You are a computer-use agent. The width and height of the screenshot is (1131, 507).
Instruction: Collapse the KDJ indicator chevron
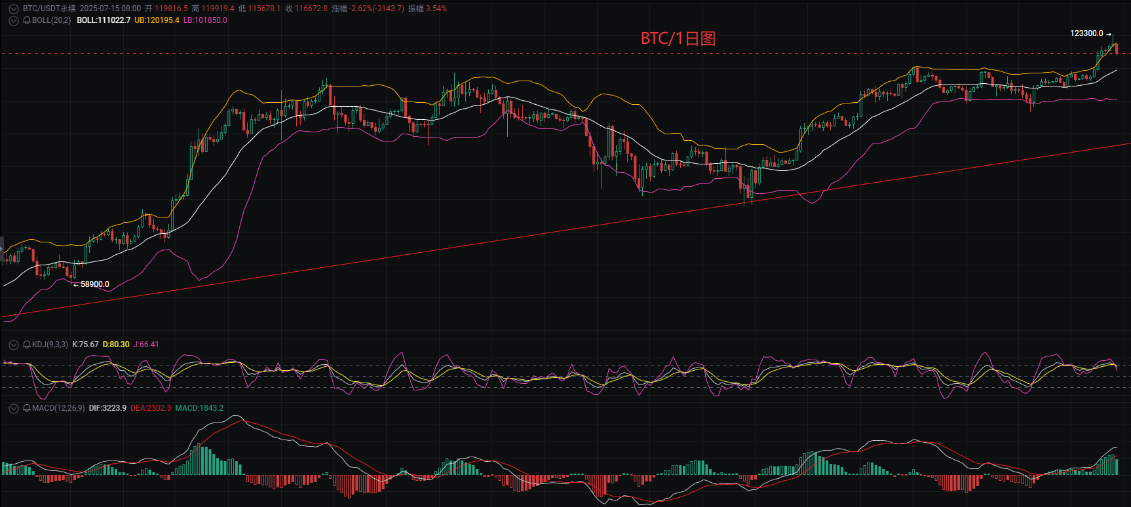pyautogui.click(x=14, y=345)
